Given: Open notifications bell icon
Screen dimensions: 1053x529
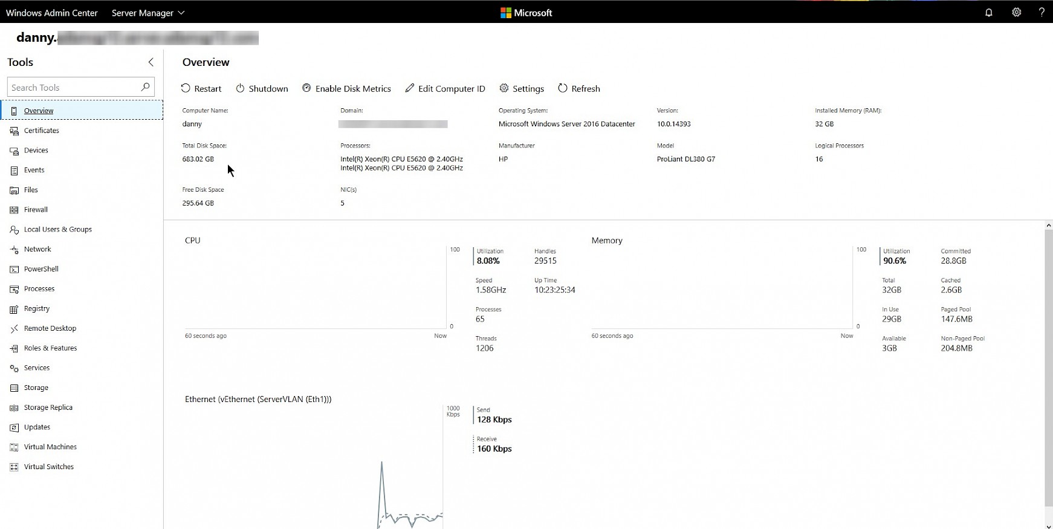Looking at the screenshot, I should point(989,13).
